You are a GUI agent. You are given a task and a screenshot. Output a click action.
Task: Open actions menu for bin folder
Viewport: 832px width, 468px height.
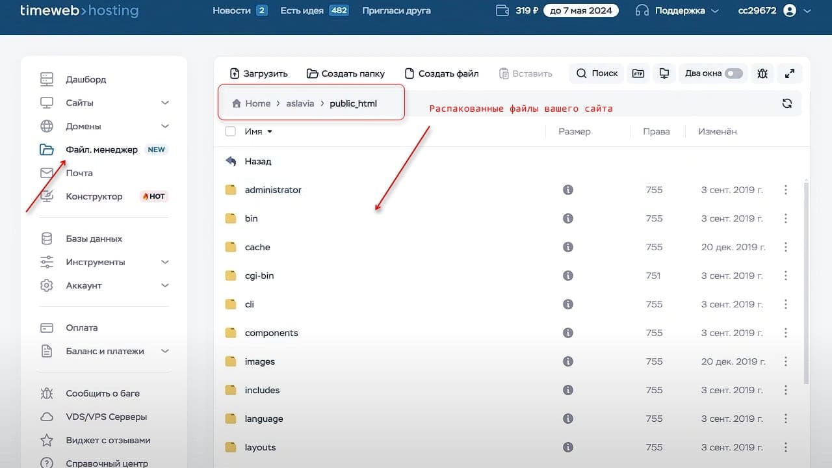click(x=786, y=218)
